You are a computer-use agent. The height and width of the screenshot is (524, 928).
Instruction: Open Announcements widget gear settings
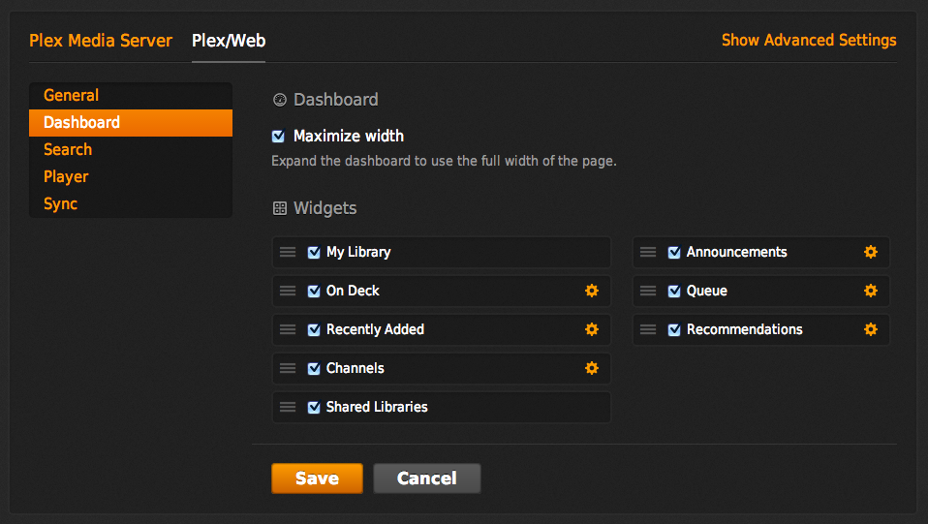871,252
